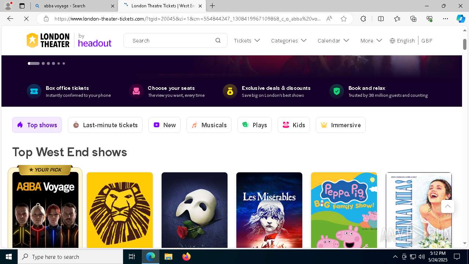
Task: Open Split screen icon
Action: tap(381, 19)
